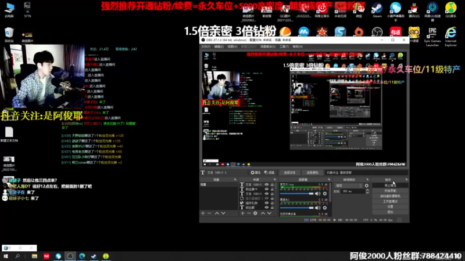
Task: Open Steam from the desktop
Action: 377,9
